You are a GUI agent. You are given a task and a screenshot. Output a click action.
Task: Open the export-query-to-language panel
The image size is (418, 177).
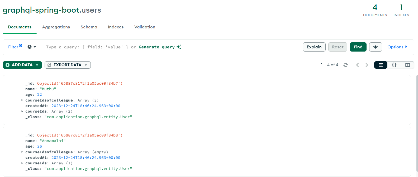point(376,47)
